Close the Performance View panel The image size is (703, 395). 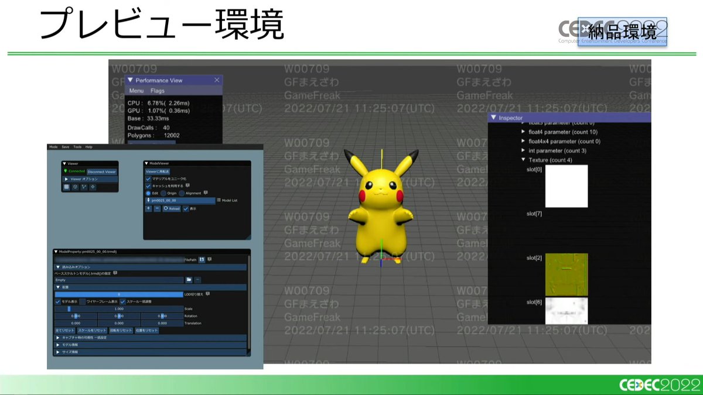[217, 80]
